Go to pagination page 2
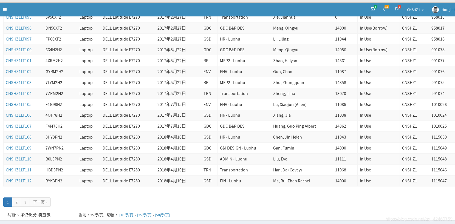455x224 pixels. 16,202
